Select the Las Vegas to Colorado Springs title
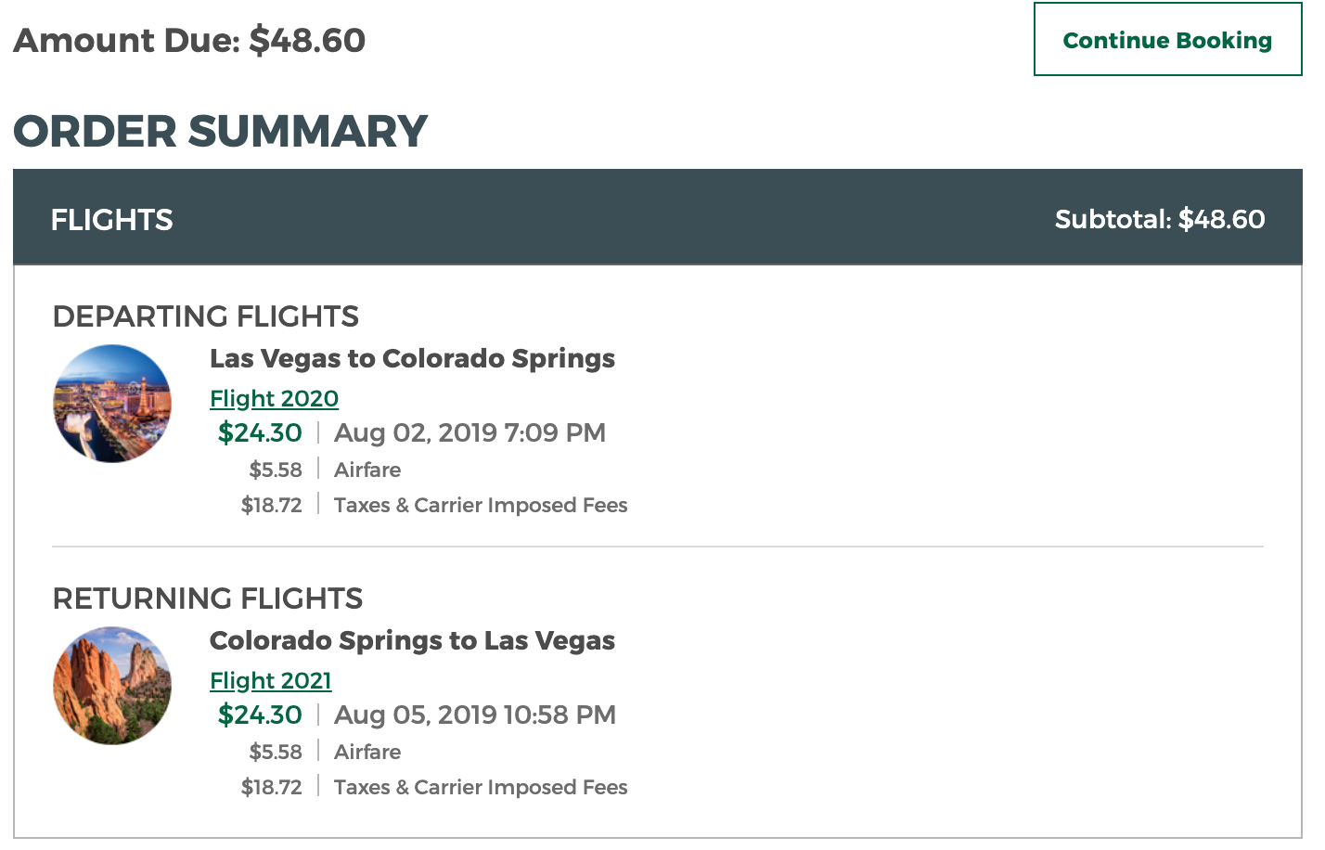Viewport: 1325px width, 850px height. [x=412, y=358]
